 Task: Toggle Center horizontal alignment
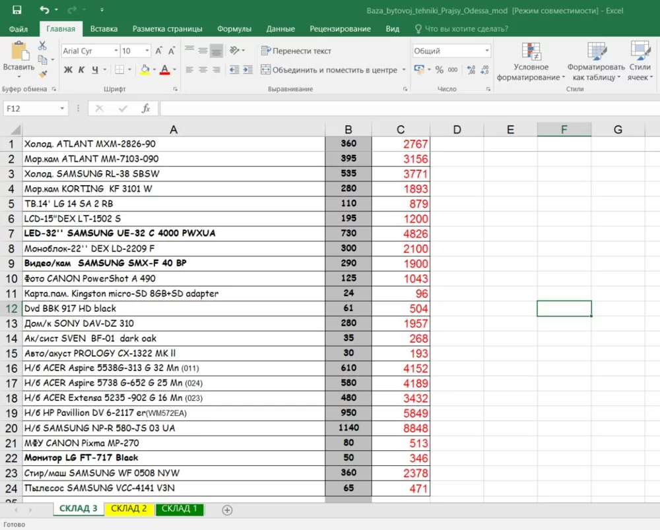point(203,70)
